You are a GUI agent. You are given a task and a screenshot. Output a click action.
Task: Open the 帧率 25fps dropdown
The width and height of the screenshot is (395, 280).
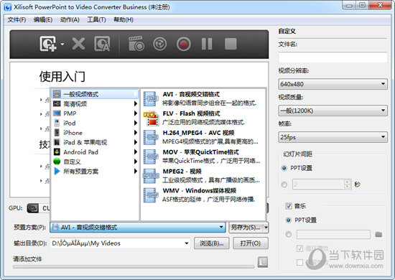(333, 137)
